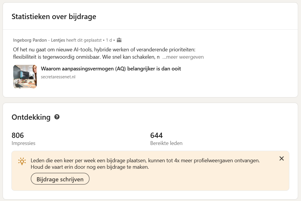Click the post text about AI-tools
Viewport: 301px width, 201px height.
pos(104,49)
